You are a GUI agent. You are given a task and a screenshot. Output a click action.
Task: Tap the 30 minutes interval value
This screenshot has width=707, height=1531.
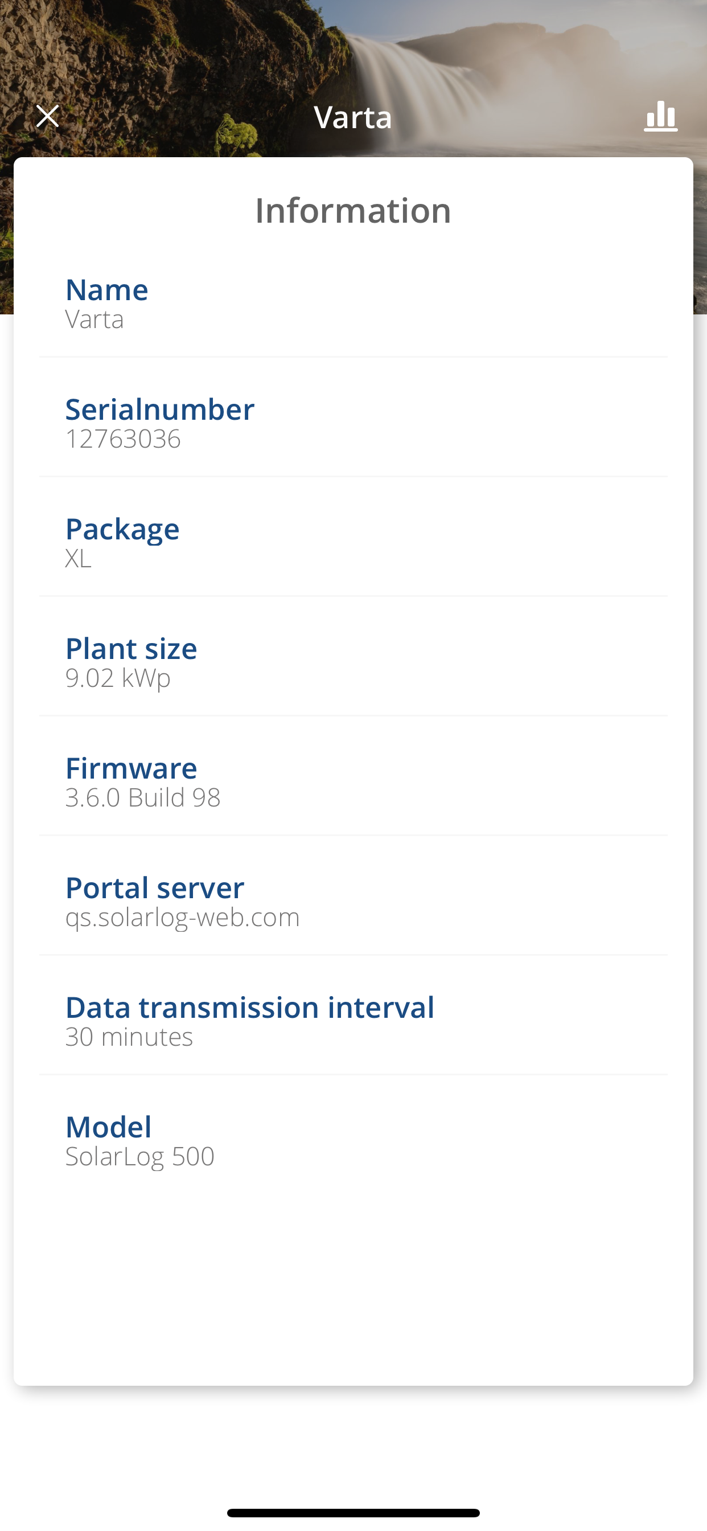(129, 1037)
